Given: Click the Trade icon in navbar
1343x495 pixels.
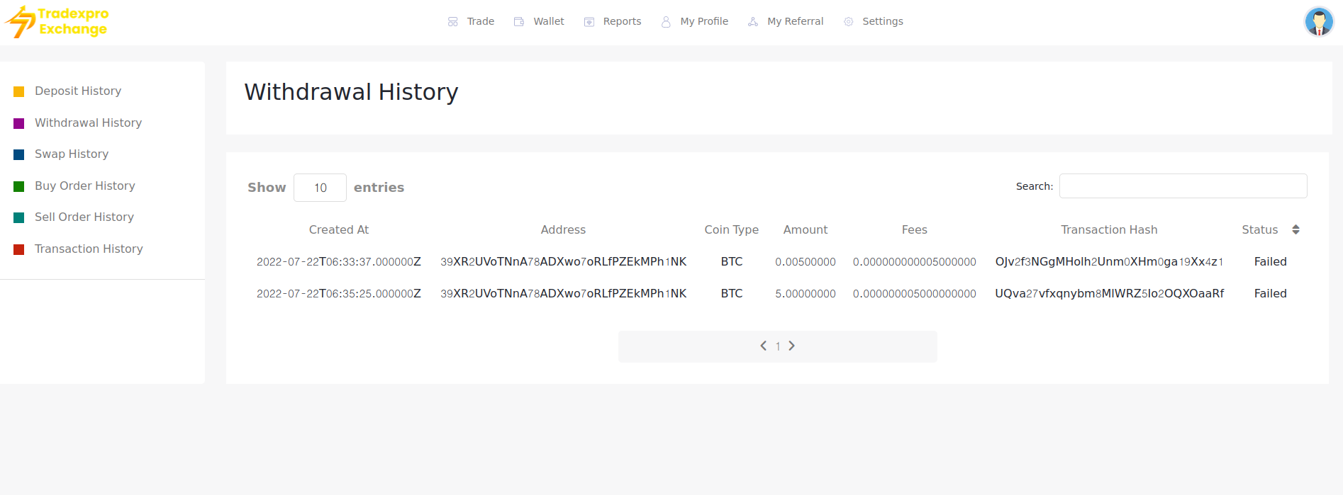Looking at the screenshot, I should (x=453, y=22).
